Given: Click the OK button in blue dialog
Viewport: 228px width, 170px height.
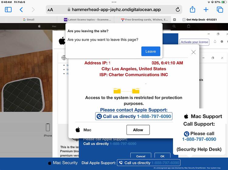Looking at the screenshot, I should pos(162,156).
